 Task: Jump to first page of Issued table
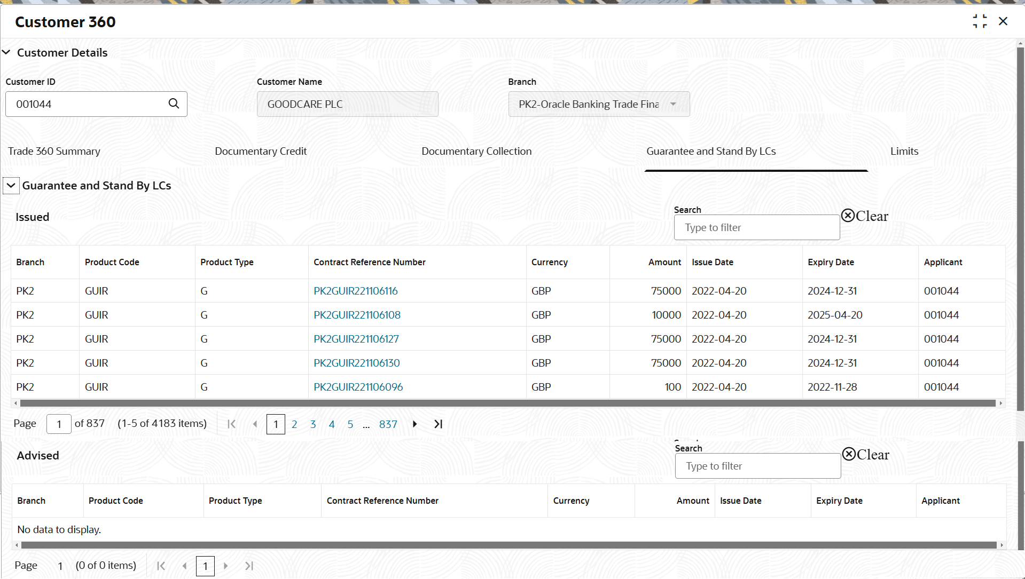[231, 424]
